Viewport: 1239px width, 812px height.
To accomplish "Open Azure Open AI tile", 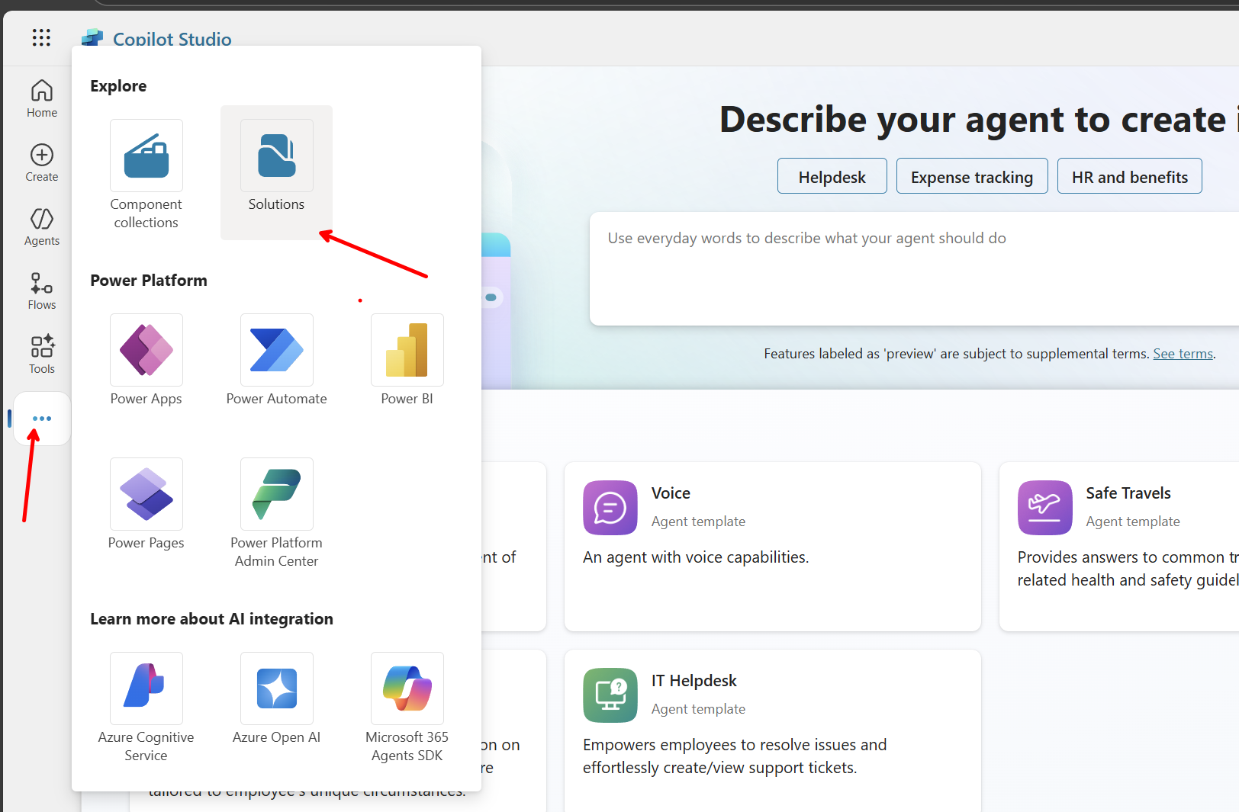I will tap(276, 689).
